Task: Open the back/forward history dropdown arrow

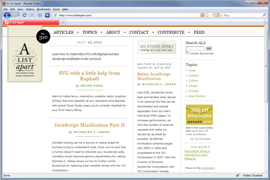Action: 18,15
